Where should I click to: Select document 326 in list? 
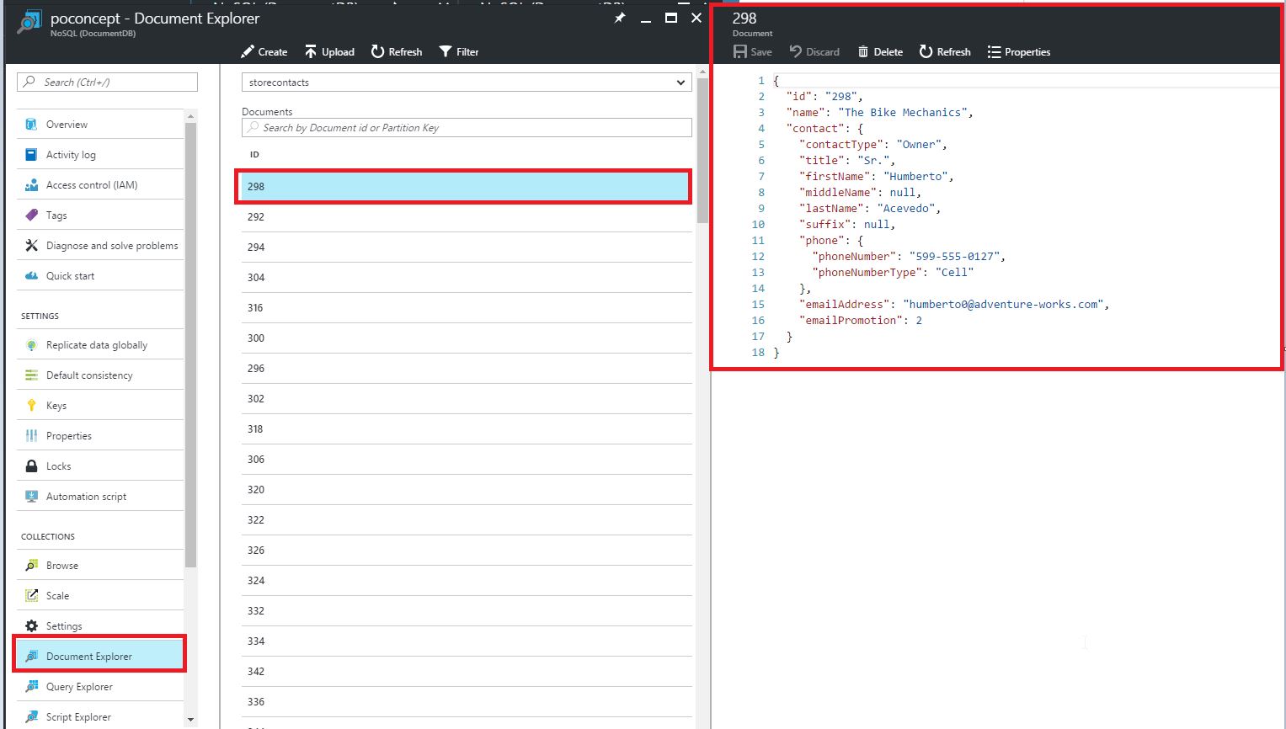point(467,551)
